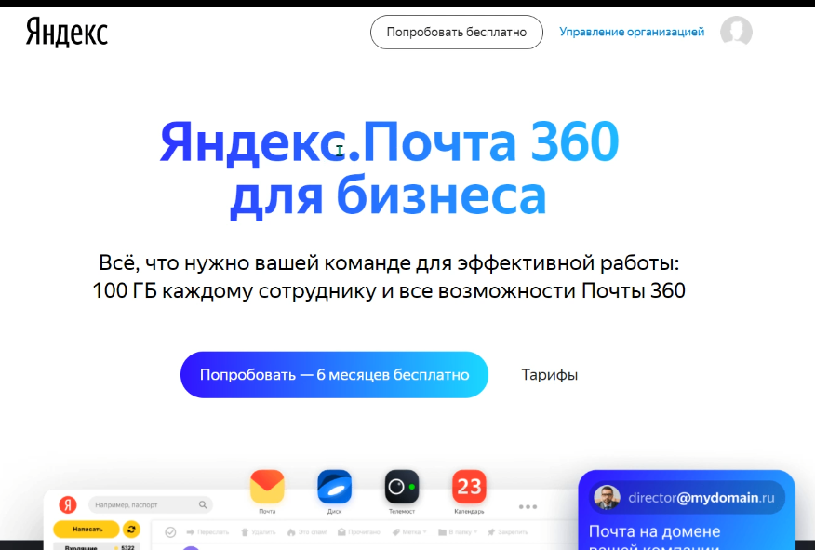Click the Диск cloud storage icon
Viewport: 815px width, 550px height.
[x=334, y=487]
